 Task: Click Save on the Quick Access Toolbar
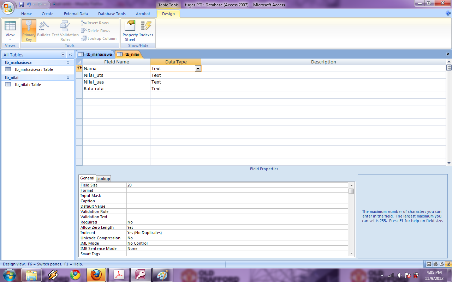[21, 4]
